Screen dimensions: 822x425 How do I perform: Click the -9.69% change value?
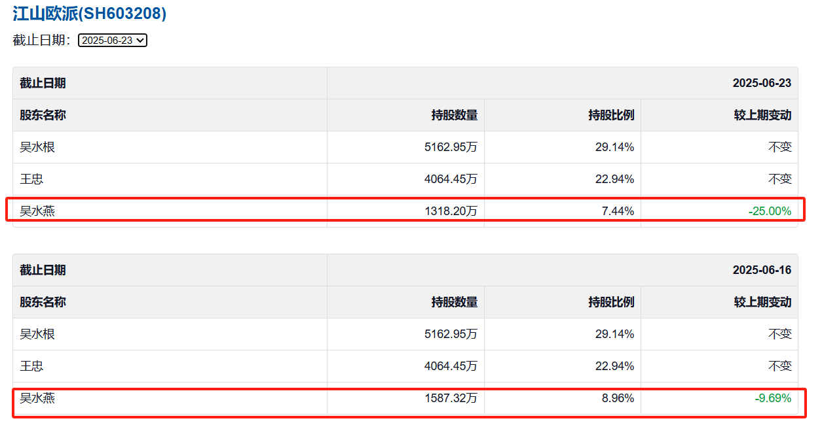coord(773,398)
